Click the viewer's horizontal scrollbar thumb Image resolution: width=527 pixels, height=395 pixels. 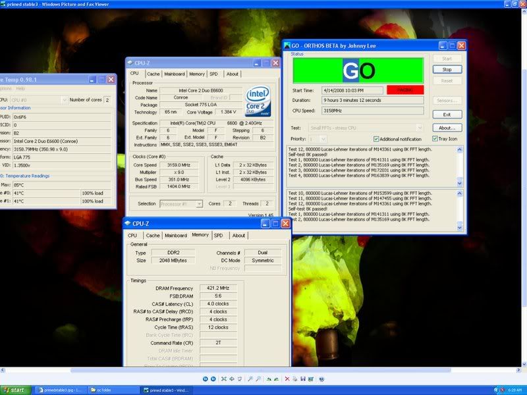click(260, 370)
